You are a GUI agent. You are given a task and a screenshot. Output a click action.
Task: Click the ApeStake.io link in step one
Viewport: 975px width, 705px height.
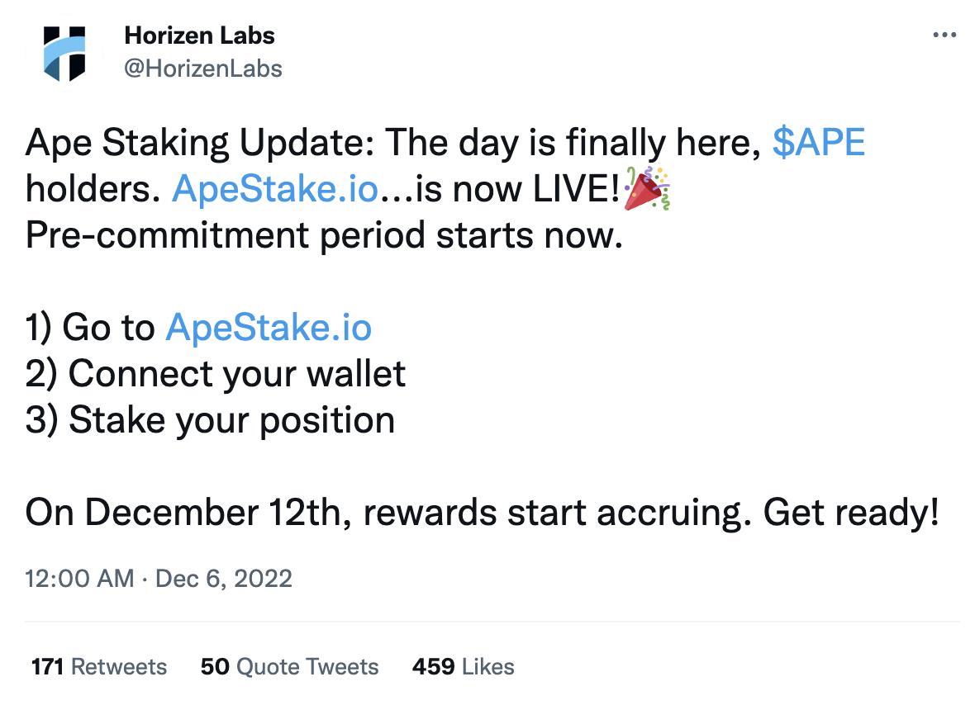[x=269, y=327]
